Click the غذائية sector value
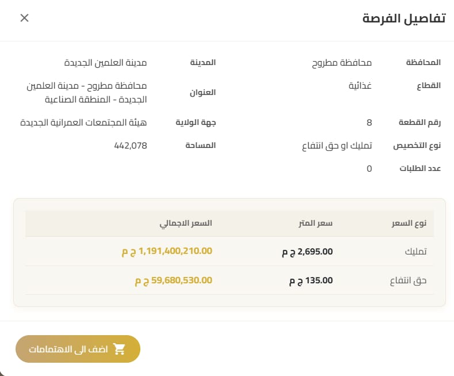Image resolution: width=454 pixels, height=376 pixels. (x=360, y=85)
